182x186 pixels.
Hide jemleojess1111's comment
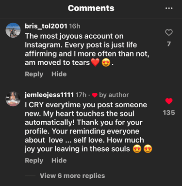point(59,160)
